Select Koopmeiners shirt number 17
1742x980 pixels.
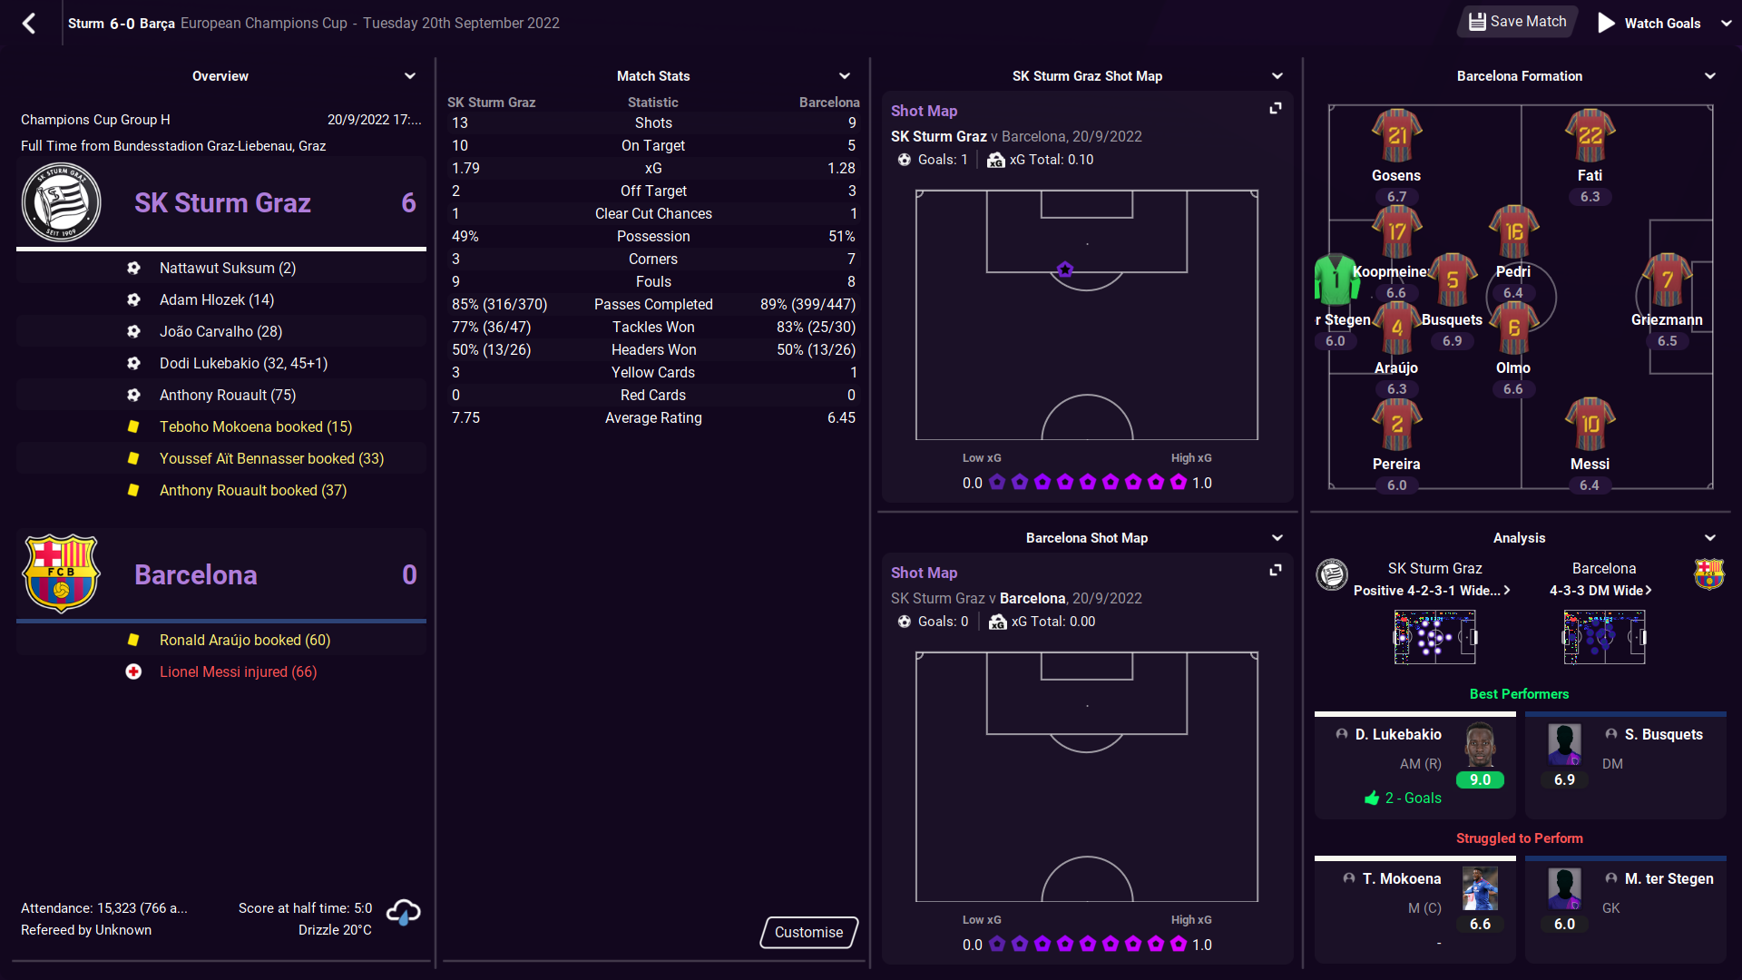click(1396, 231)
